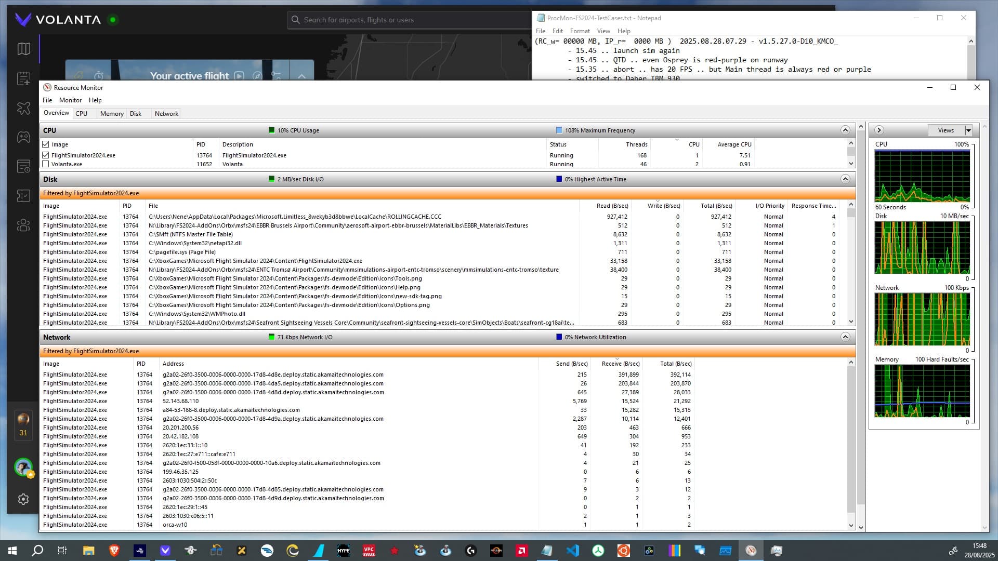The height and width of the screenshot is (561, 998).
Task: Collapse the CPU section
Action: point(845,130)
